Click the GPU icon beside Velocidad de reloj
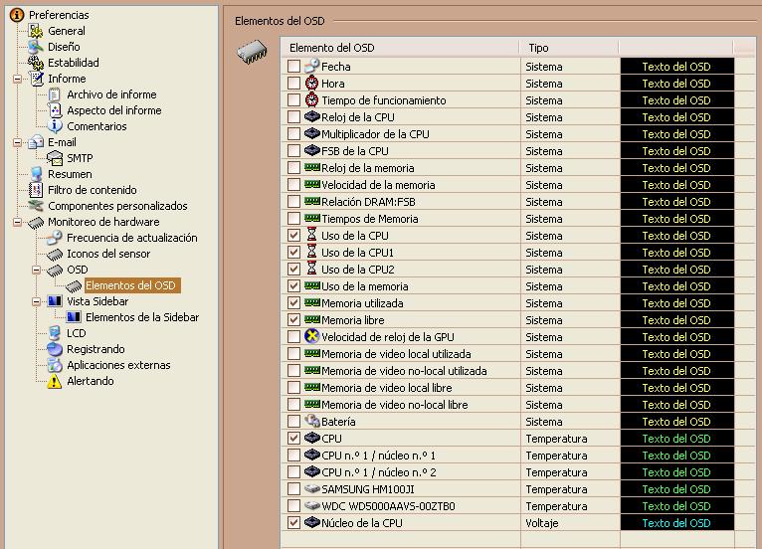 pyautogui.click(x=311, y=336)
